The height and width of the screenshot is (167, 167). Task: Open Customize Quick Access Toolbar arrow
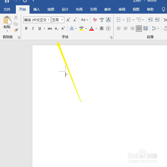(x=33, y=1)
